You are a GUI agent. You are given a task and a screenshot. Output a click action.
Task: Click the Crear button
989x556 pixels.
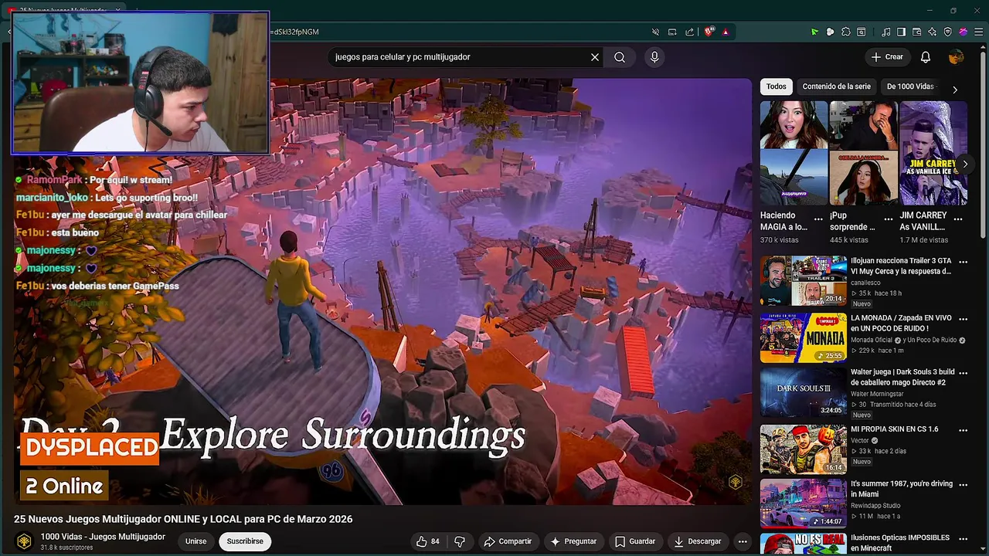887,57
